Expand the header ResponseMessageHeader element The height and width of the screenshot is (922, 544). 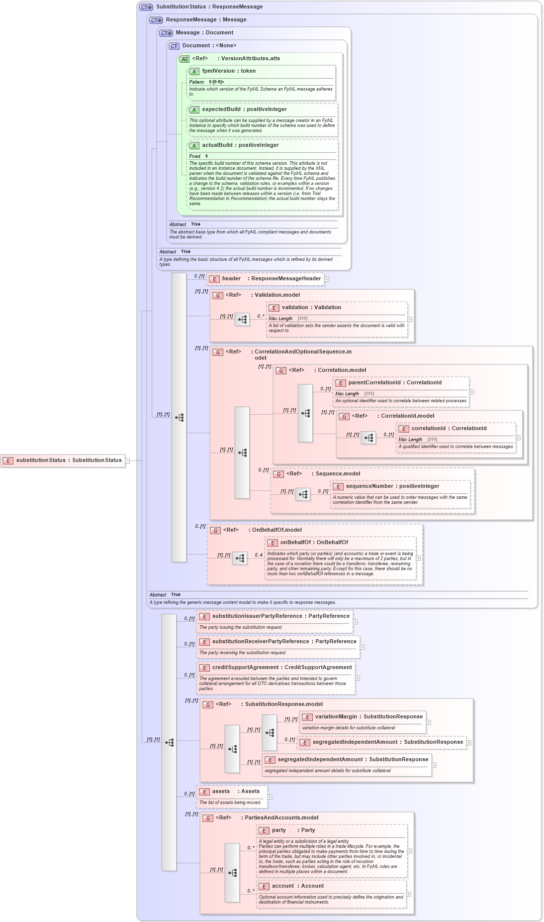tap(327, 279)
